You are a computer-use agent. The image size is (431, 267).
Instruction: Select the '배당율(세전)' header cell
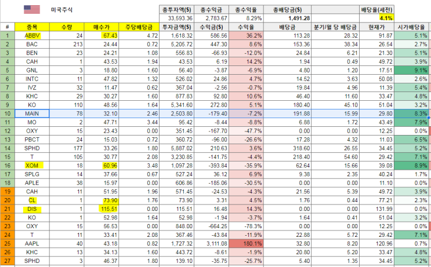coord(377,10)
